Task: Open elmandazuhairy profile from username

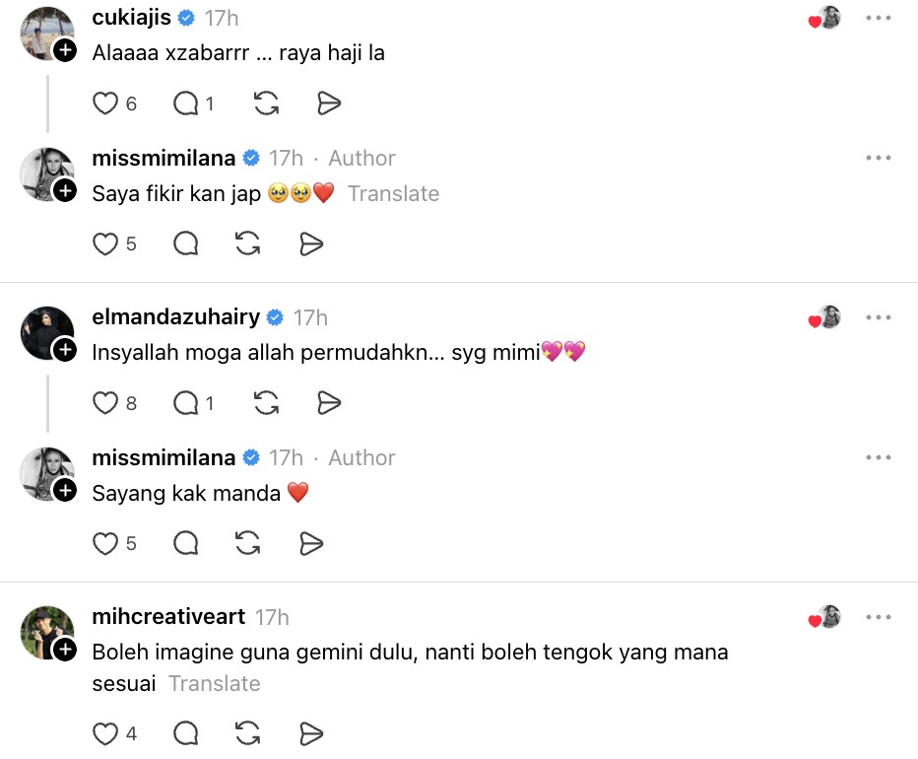Action: pyautogui.click(x=175, y=317)
